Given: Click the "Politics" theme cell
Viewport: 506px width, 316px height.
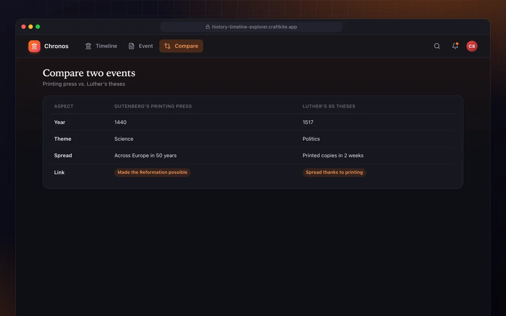Looking at the screenshot, I should [x=311, y=139].
